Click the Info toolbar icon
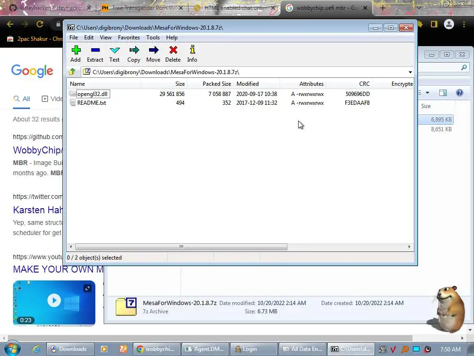The width and height of the screenshot is (474, 356). [192, 54]
